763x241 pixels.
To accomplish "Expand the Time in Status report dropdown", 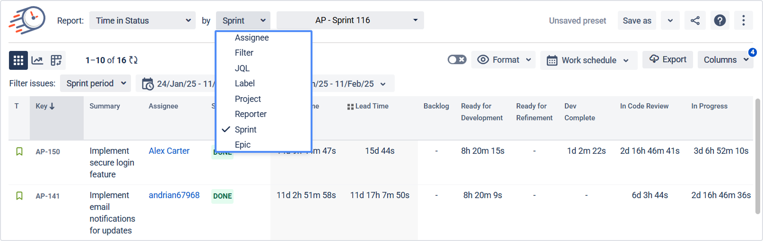I will (142, 20).
